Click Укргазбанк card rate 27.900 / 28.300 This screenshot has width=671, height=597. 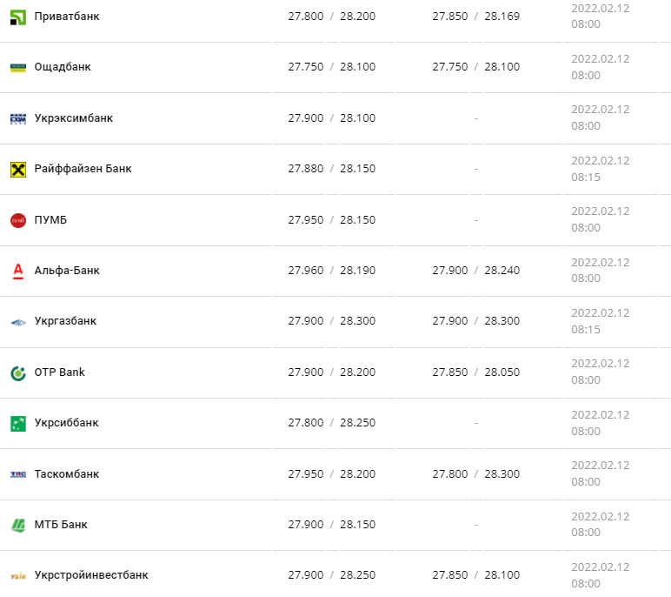(475, 321)
